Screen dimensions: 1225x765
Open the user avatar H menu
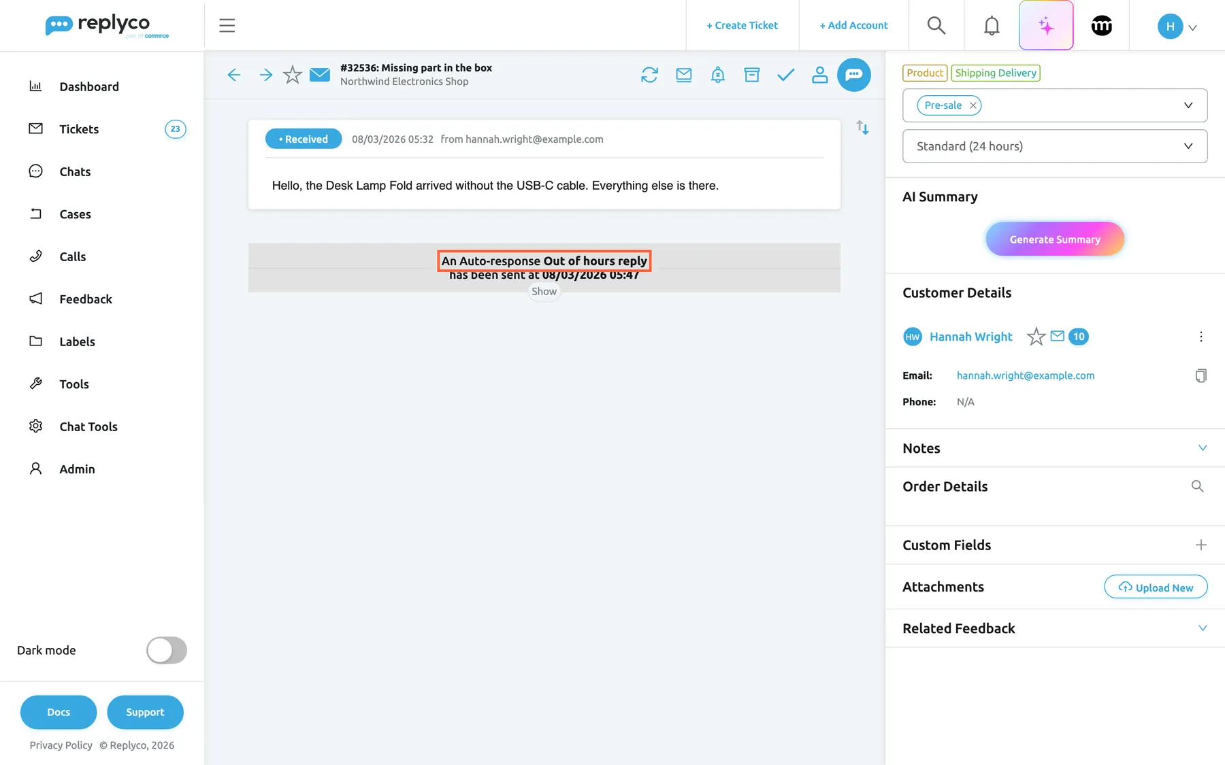1177,27
